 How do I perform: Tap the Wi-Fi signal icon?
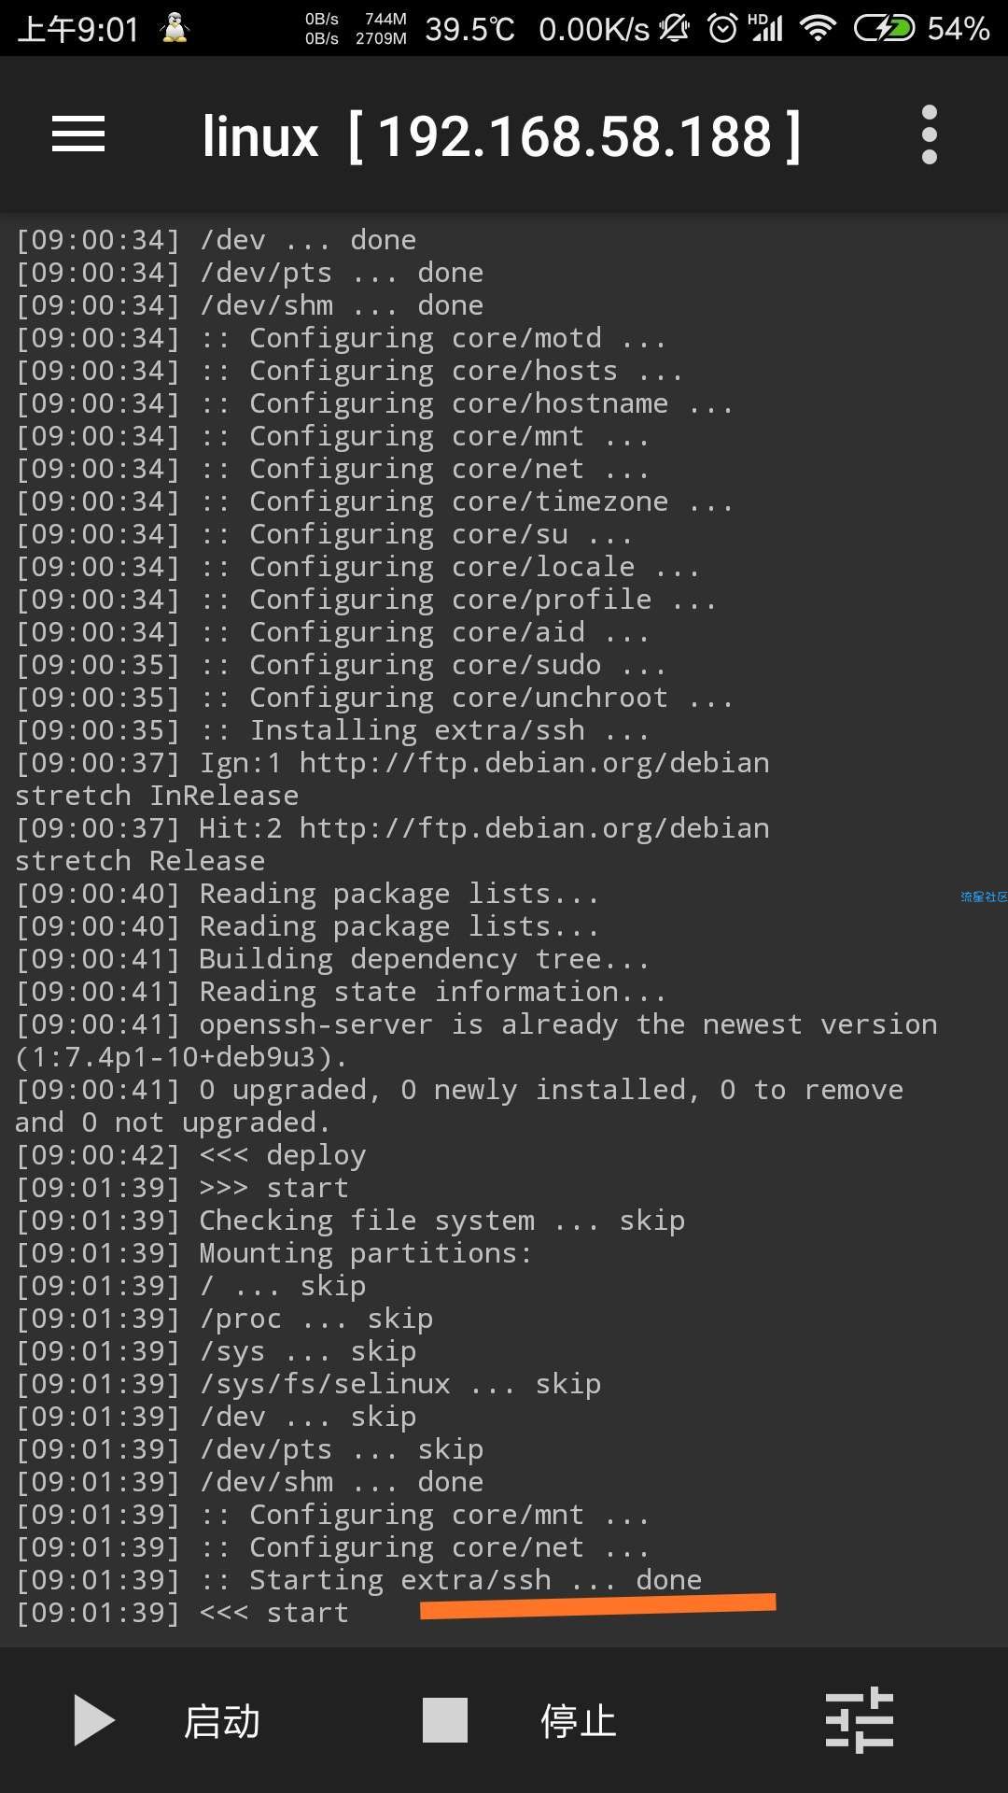819,29
